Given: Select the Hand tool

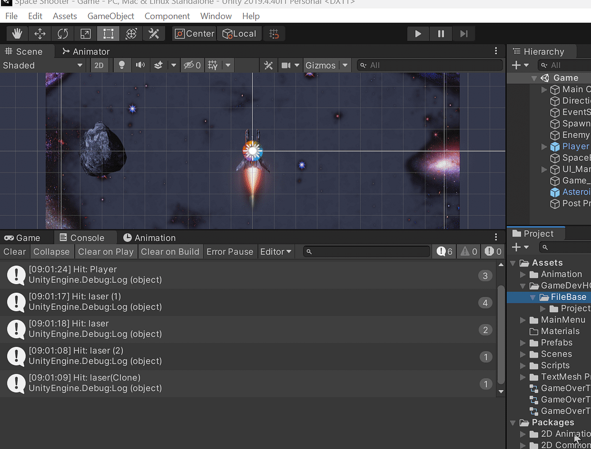Looking at the screenshot, I should 16,33.
